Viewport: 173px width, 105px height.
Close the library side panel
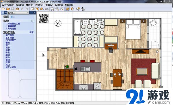point(34,13)
